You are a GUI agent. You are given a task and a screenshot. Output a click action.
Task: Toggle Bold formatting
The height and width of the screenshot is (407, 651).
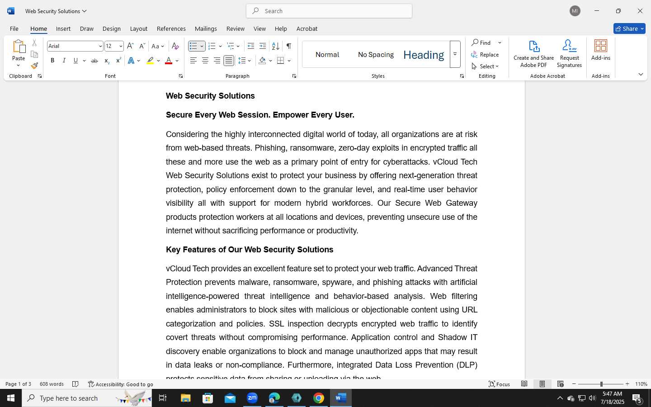(52, 61)
